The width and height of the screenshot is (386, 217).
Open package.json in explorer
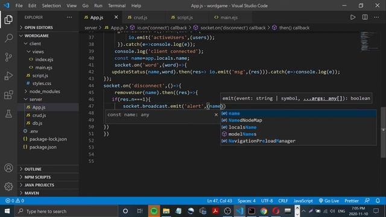(48, 147)
